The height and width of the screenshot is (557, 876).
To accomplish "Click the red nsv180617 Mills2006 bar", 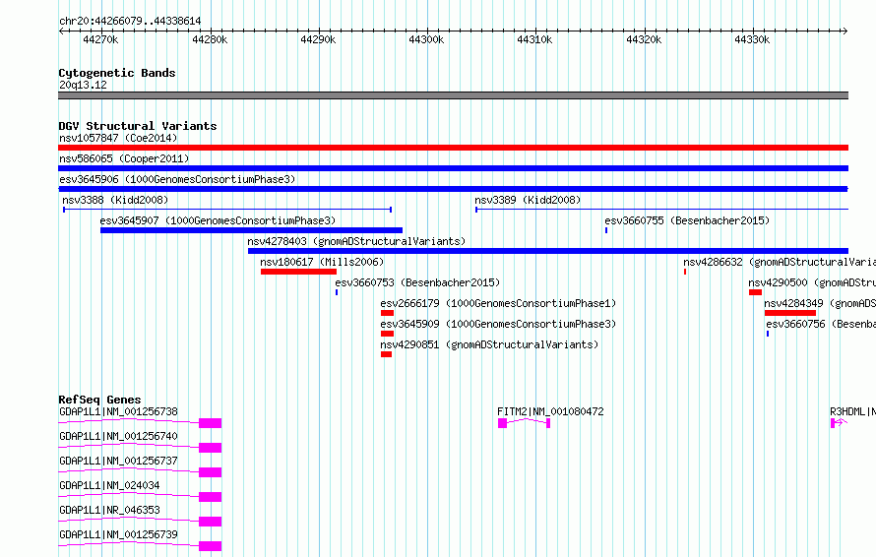I will click(x=299, y=272).
